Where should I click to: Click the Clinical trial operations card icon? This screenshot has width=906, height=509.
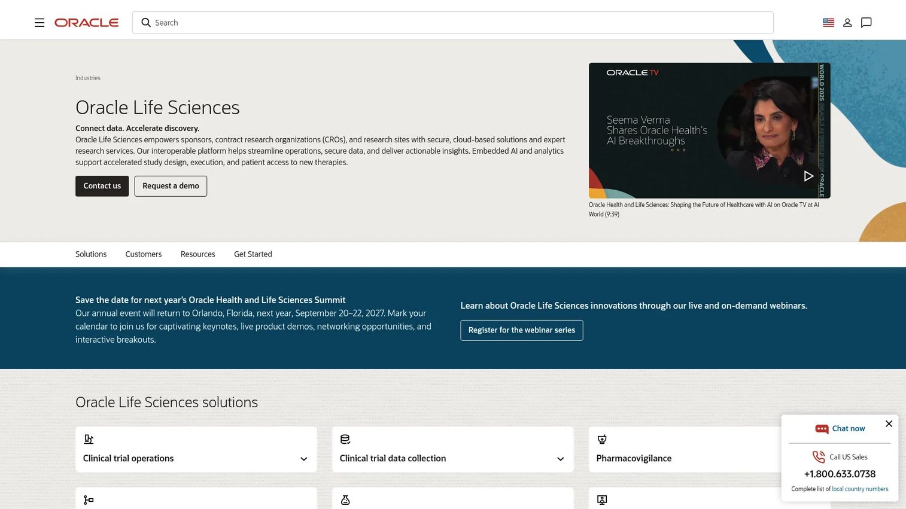(89, 439)
